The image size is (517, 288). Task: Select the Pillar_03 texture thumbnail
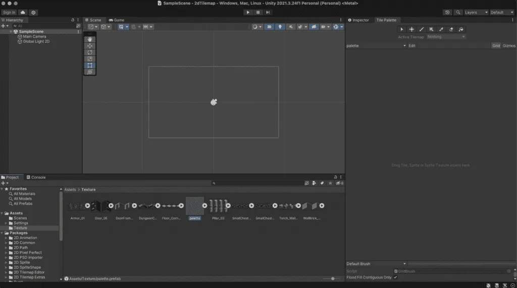pyautogui.click(x=218, y=206)
